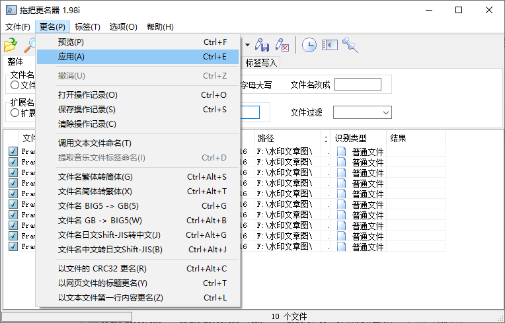Open the 帮助(H) menu
505x323 pixels.
pyautogui.click(x=160, y=26)
